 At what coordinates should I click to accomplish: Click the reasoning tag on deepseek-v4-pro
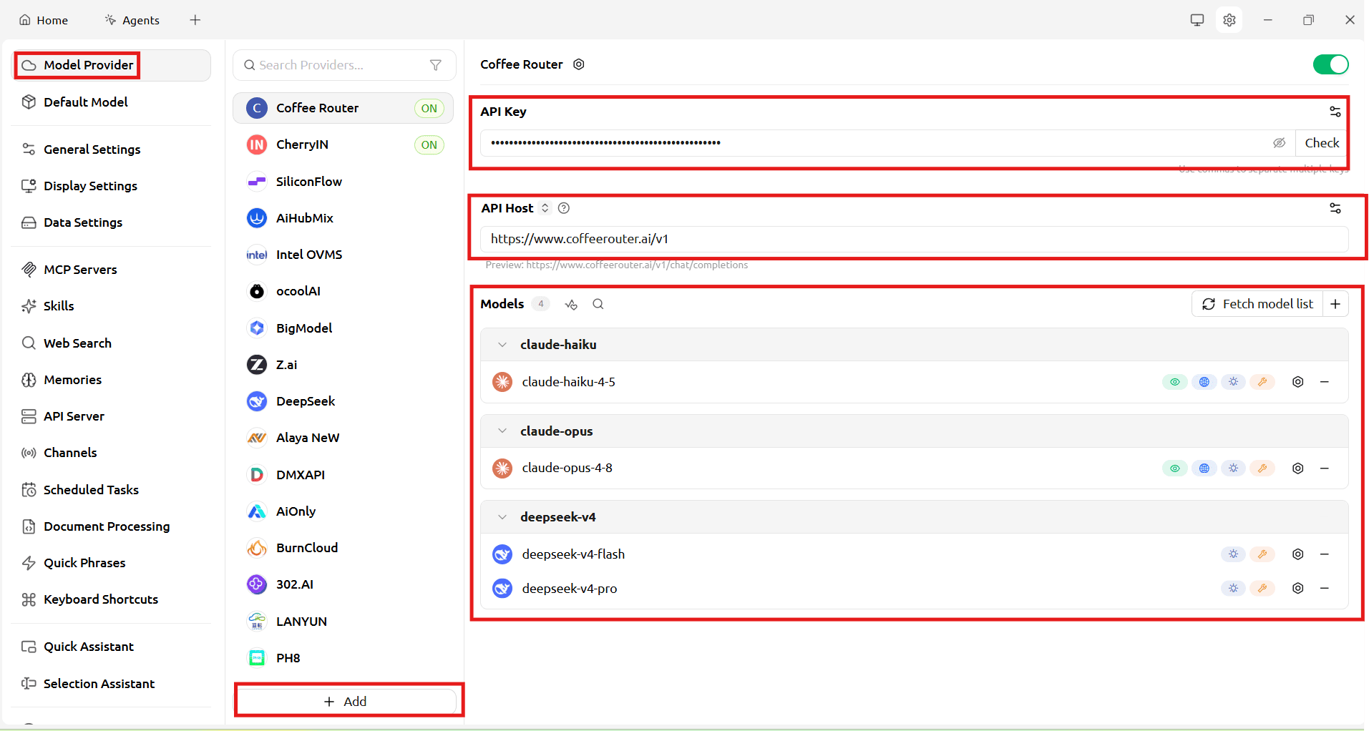click(x=1233, y=588)
